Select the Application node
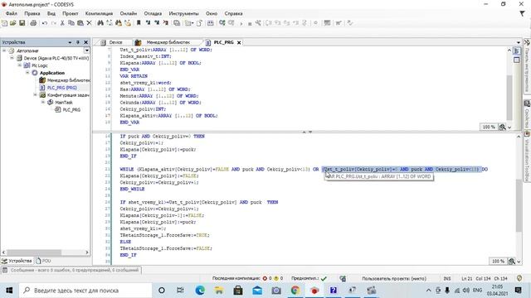This screenshot has width=531, height=298. [52, 73]
